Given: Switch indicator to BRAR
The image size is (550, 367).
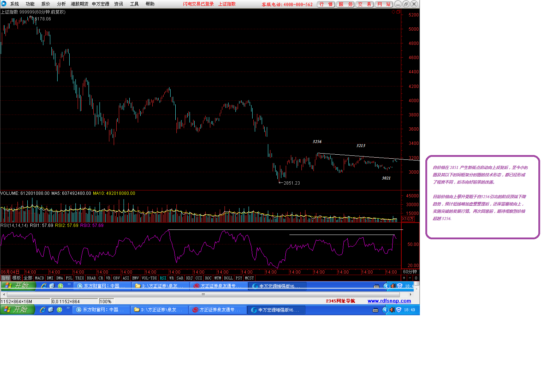Looking at the screenshot, I should [x=91, y=278].
